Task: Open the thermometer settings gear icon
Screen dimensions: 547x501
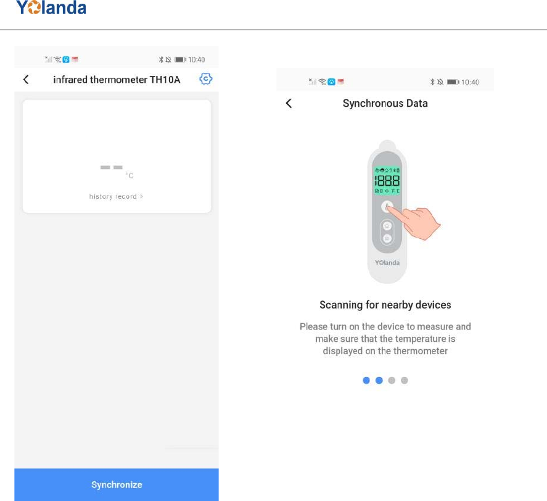Action: (x=206, y=79)
